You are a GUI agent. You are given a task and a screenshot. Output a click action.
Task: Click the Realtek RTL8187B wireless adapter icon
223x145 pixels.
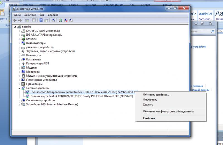pyautogui.click(x=28, y=92)
